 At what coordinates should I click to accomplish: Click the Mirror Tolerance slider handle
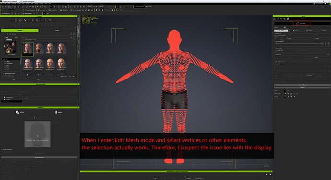click(276, 44)
